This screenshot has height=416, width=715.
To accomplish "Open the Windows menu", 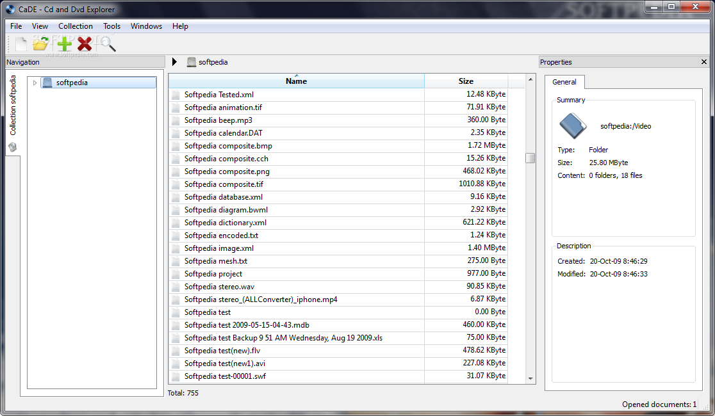I will [x=146, y=26].
